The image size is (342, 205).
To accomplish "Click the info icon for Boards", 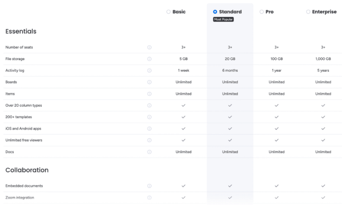I will click(150, 82).
